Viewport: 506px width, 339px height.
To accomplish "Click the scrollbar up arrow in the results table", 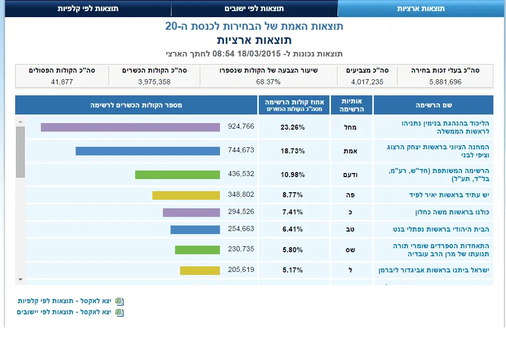I will [21, 120].
